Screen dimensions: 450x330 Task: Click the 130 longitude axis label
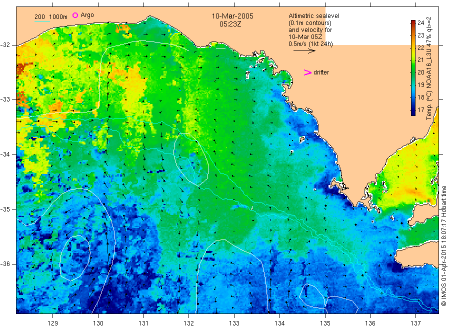click(98, 323)
